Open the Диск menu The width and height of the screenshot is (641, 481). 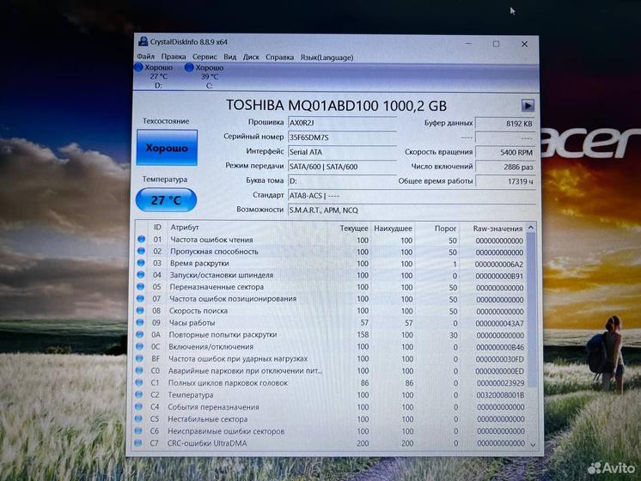pyautogui.click(x=251, y=58)
